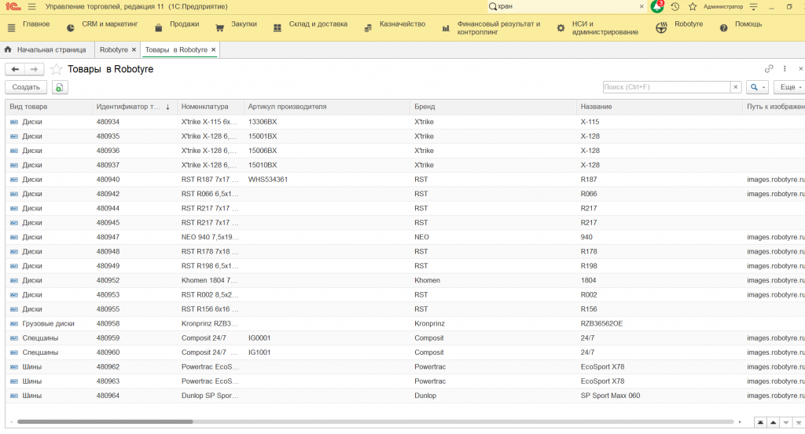This screenshot has height=434, width=805.
Task: Open the magnifier search dropdown
Action: pyautogui.click(x=757, y=87)
